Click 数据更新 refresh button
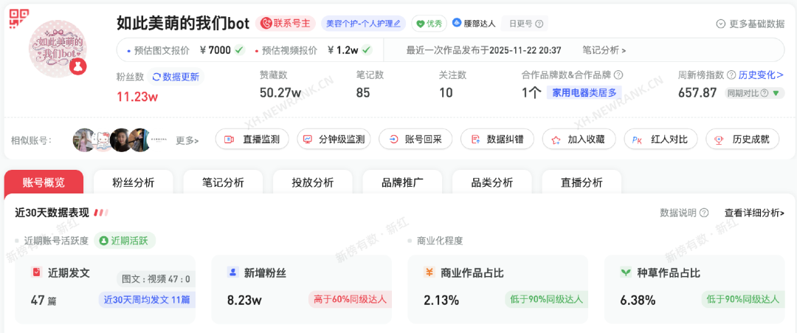 point(176,78)
